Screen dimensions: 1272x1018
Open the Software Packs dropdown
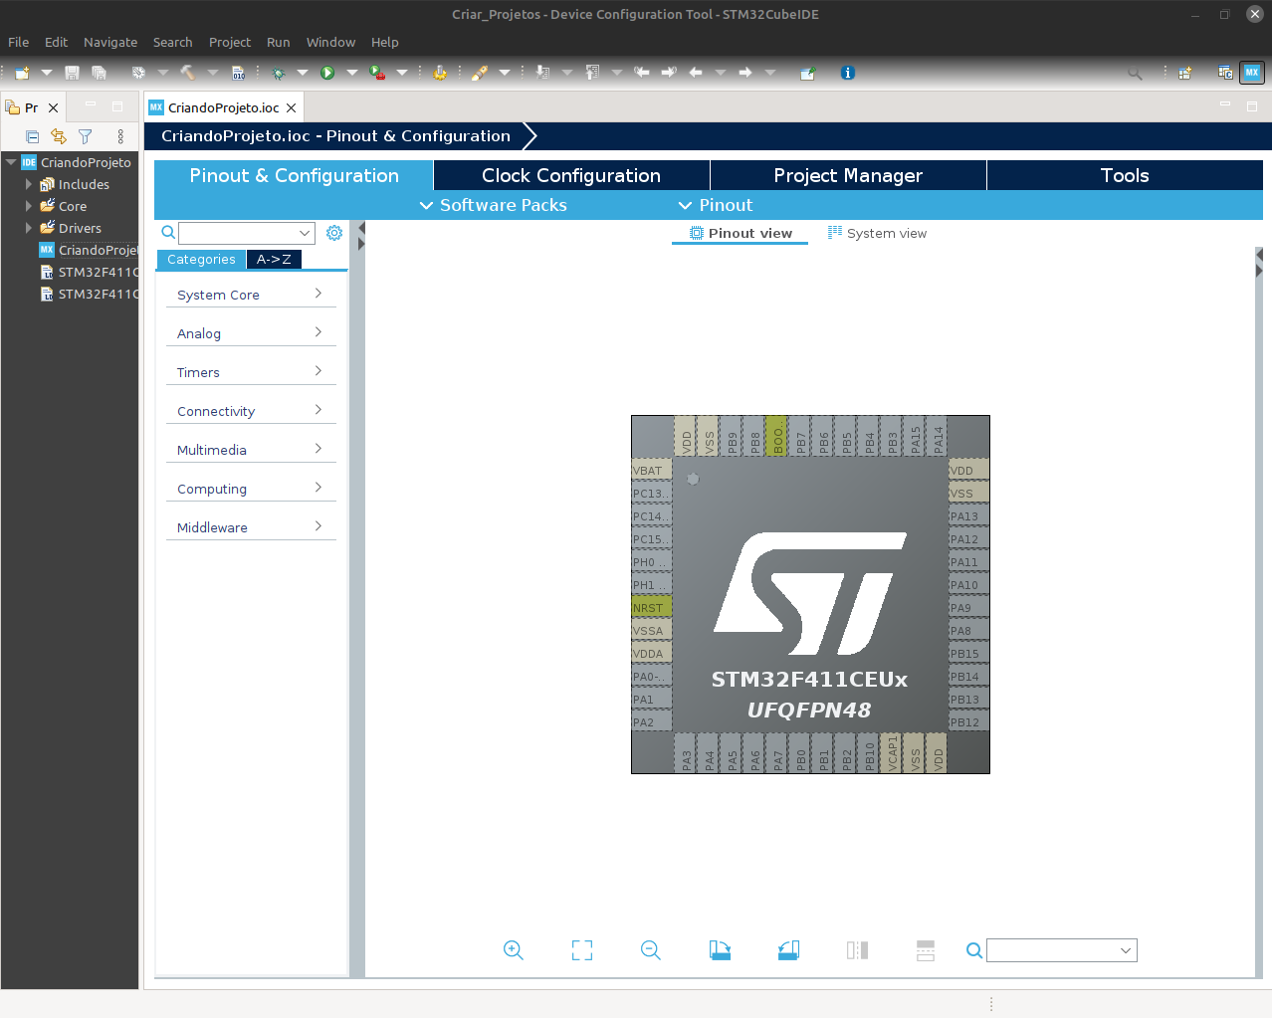(493, 205)
